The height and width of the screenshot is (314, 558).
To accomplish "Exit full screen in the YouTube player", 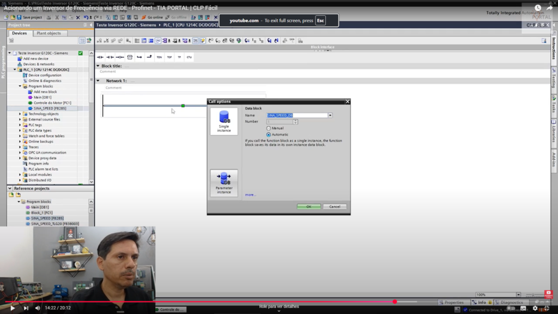I will (x=547, y=309).
